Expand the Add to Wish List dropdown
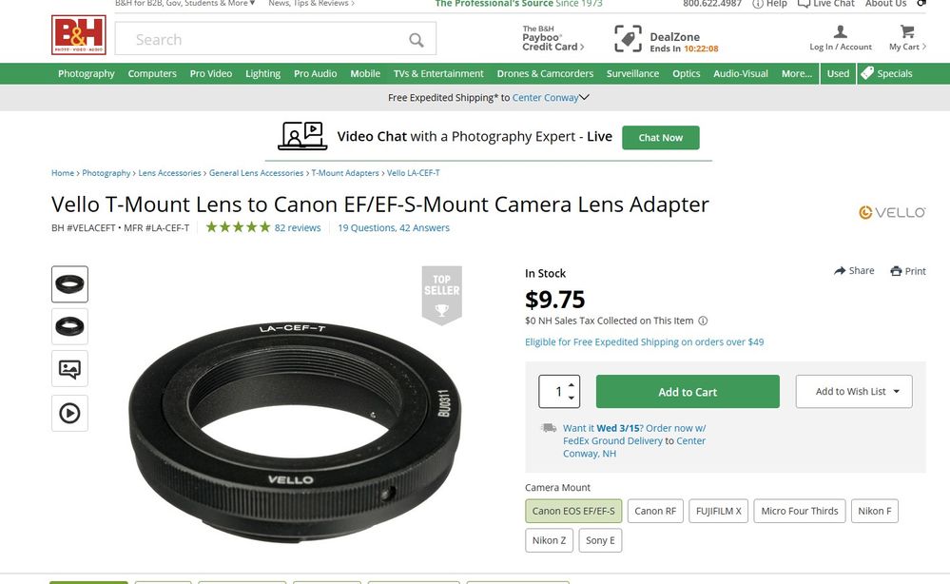This screenshot has height=584, width=950. tap(897, 391)
